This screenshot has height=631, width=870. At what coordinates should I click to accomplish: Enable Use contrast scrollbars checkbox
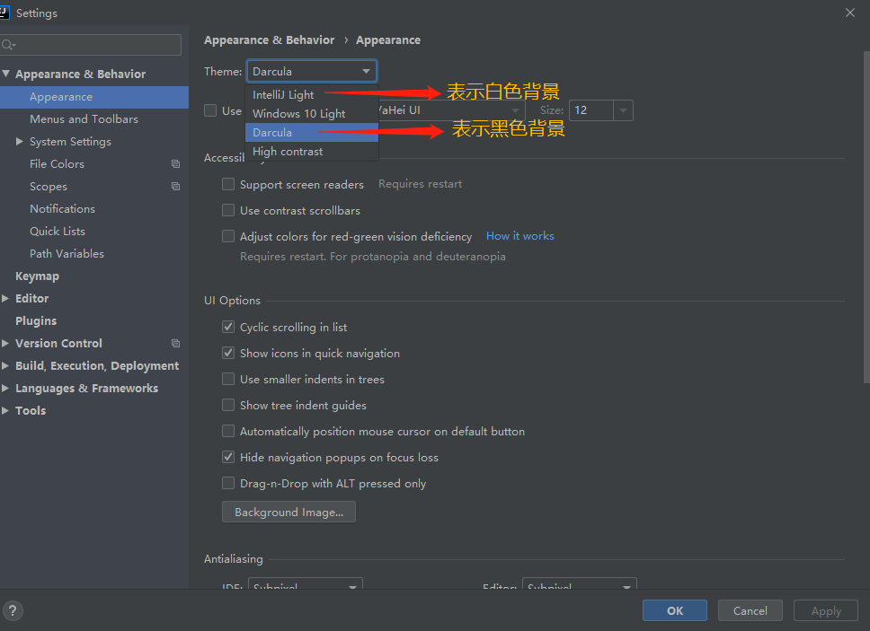tap(228, 210)
